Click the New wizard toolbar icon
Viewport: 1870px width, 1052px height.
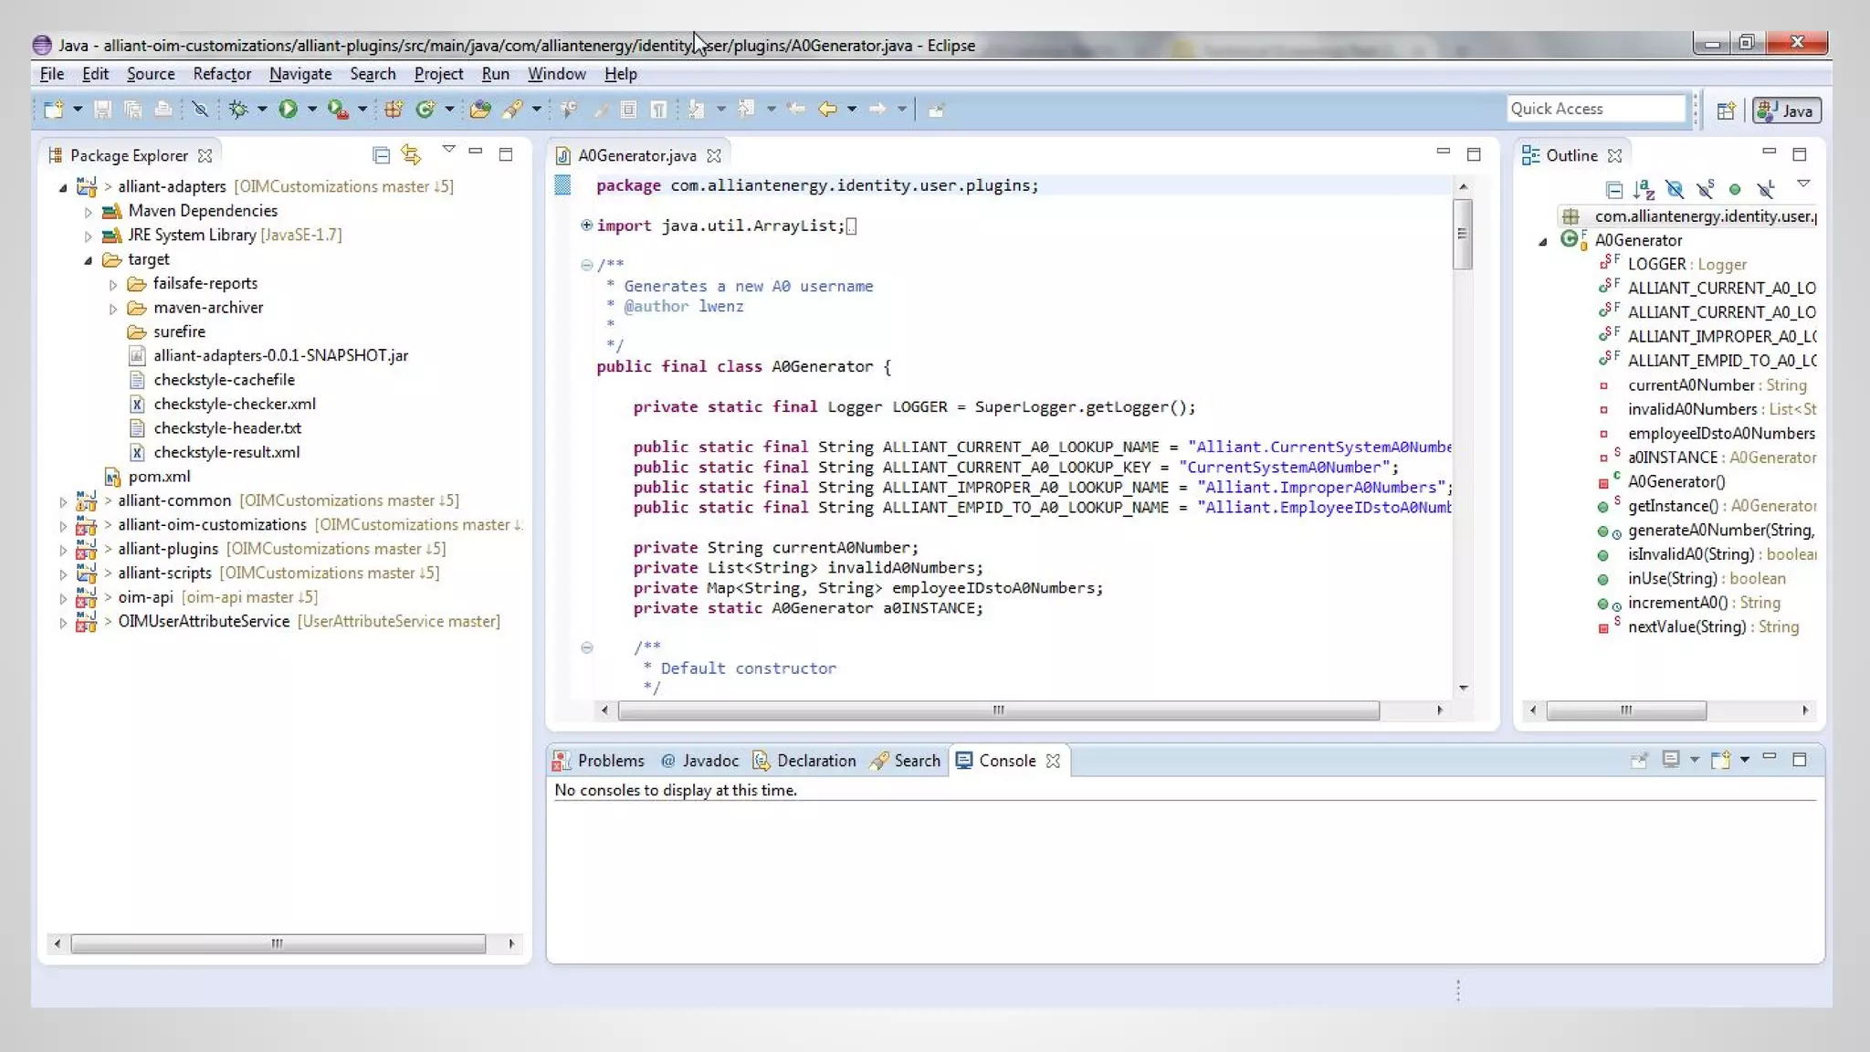click(53, 110)
